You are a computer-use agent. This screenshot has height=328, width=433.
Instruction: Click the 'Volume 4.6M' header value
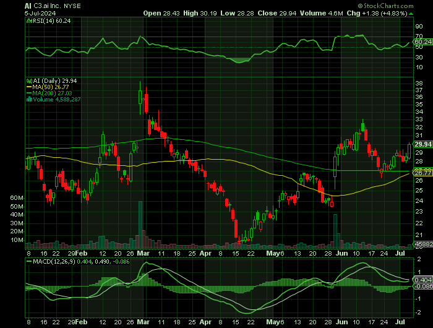pos(322,13)
